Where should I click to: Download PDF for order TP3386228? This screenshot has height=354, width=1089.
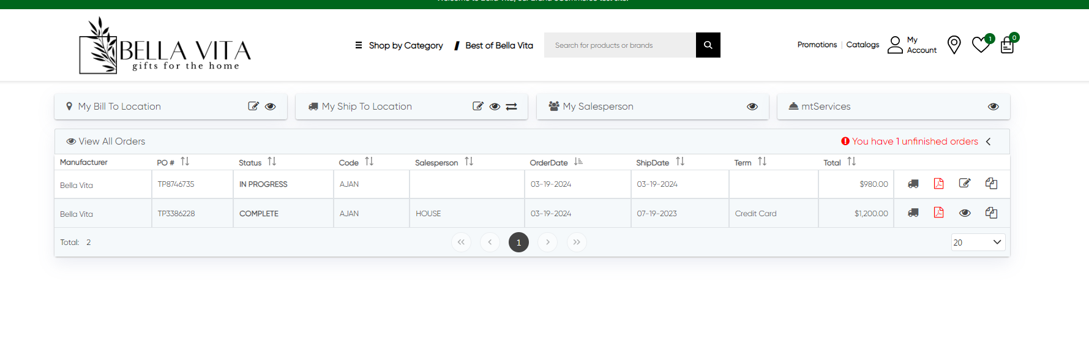pyautogui.click(x=938, y=213)
